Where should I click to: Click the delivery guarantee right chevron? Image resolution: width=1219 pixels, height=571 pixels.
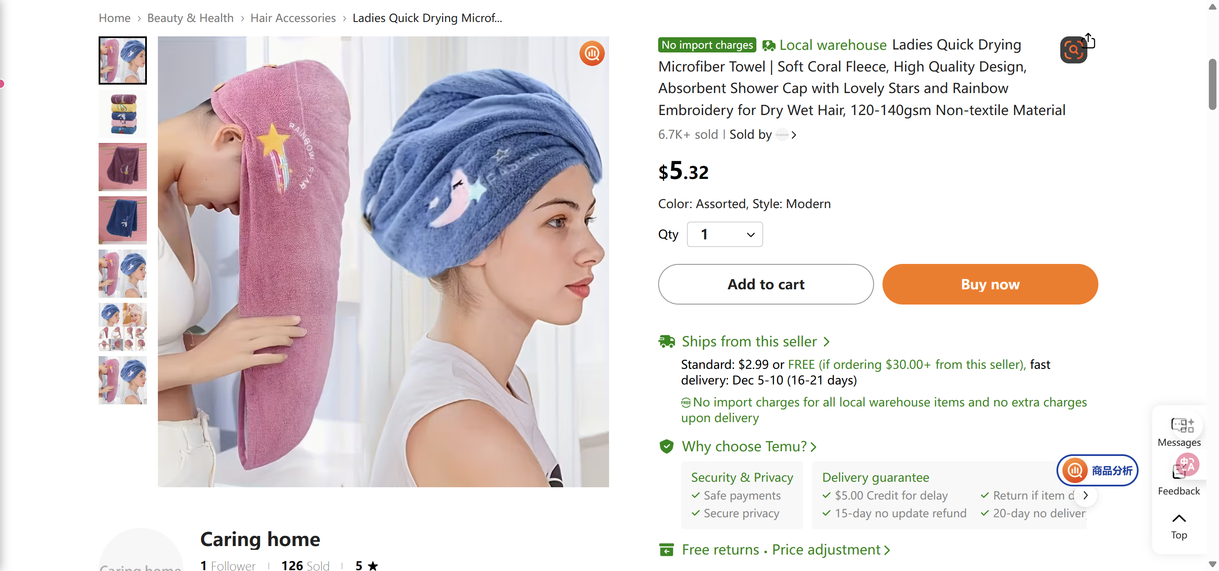point(1086,495)
